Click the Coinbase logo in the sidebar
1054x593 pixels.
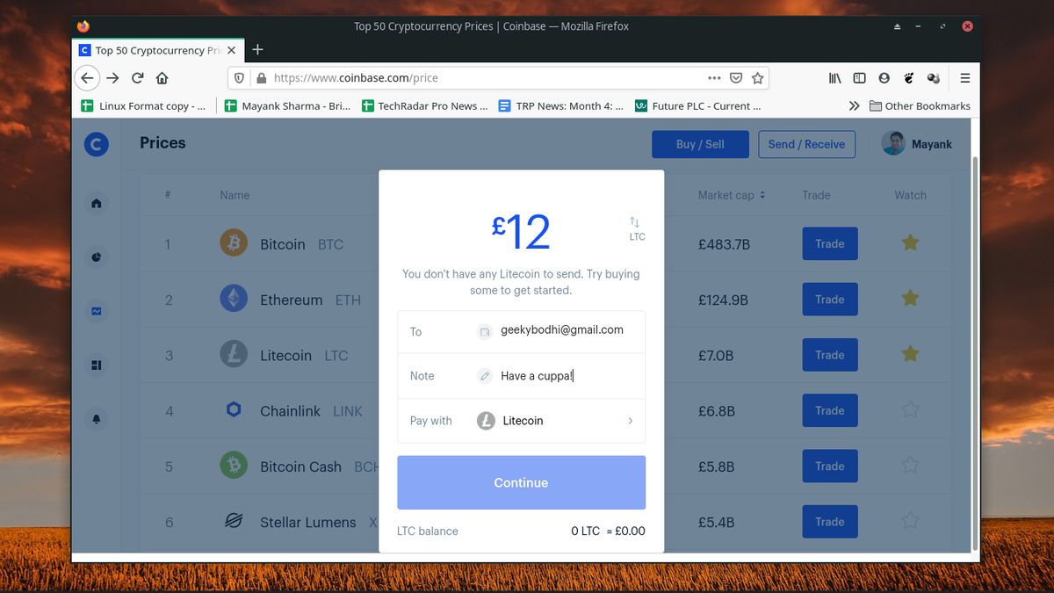coord(96,144)
